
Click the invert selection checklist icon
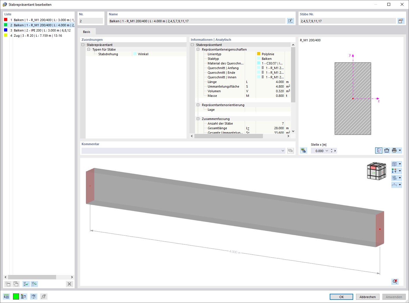click(34, 284)
